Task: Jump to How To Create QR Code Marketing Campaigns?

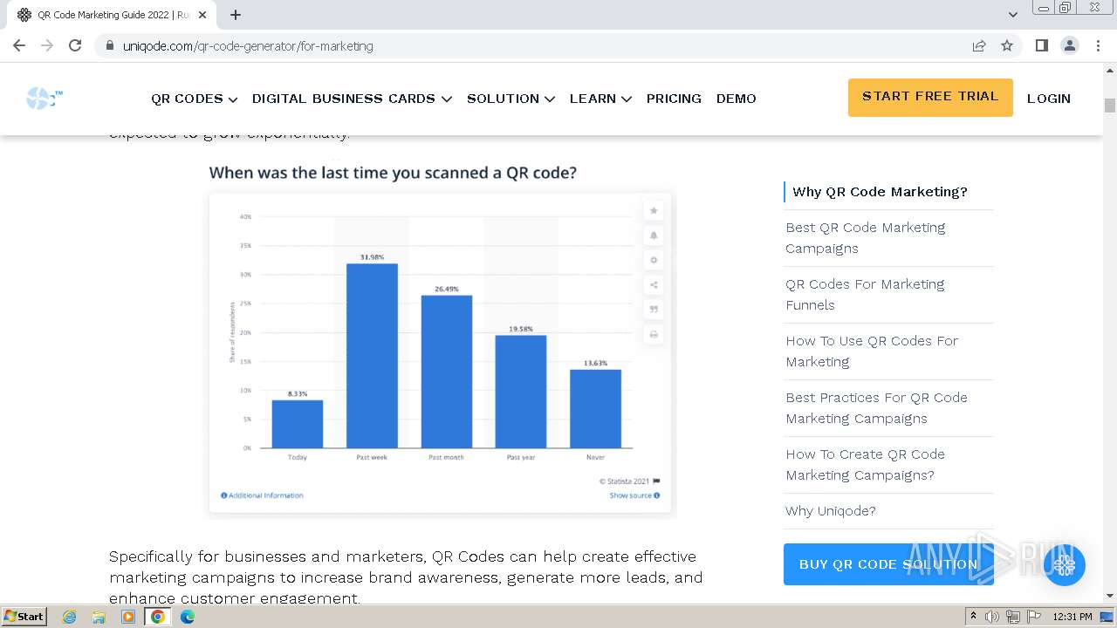Action: pos(865,465)
